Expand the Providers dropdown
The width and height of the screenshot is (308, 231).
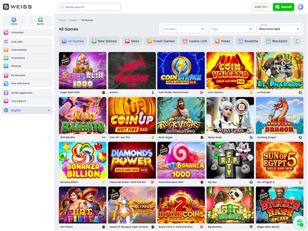click(183, 29)
